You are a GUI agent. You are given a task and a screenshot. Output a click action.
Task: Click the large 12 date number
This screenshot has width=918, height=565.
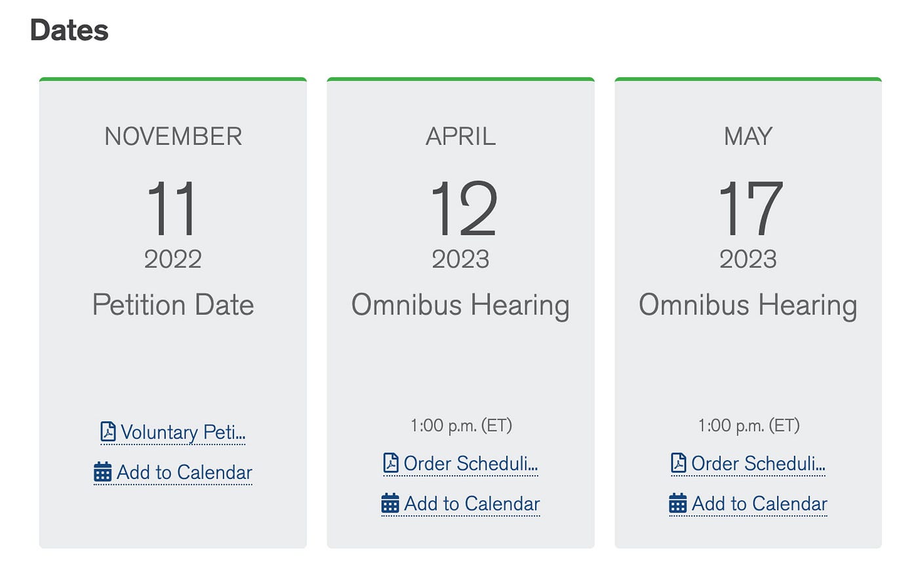[464, 209]
